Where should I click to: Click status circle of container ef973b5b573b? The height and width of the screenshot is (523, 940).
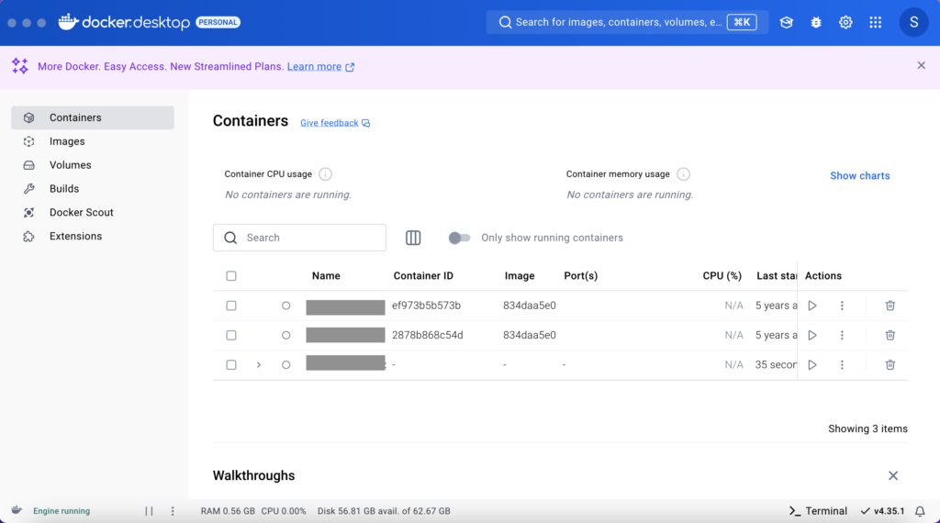click(x=286, y=306)
